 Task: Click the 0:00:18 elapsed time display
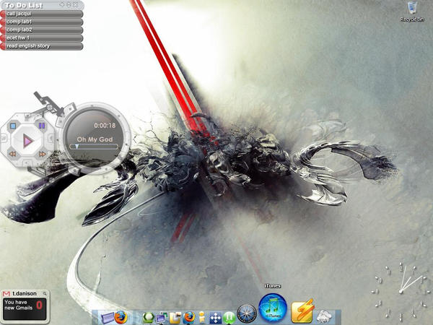(105, 126)
